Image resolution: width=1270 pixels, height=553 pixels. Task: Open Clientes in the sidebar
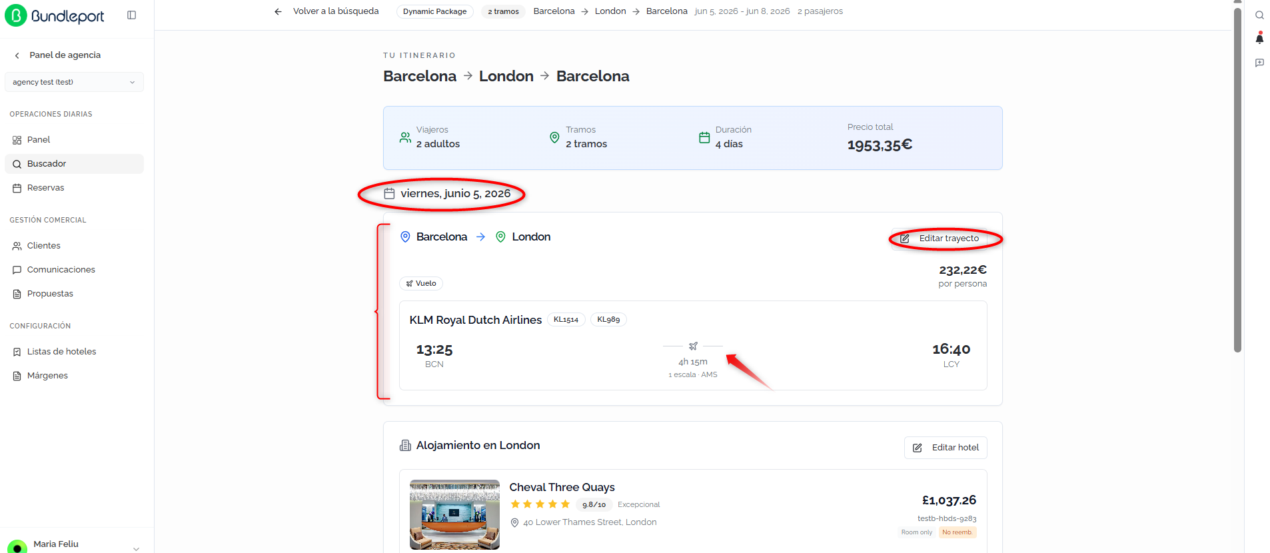click(74, 246)
